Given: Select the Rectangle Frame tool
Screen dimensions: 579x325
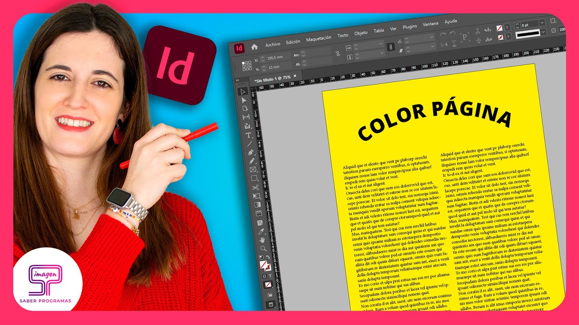Looking at the screenshot, I should [252, 170].
